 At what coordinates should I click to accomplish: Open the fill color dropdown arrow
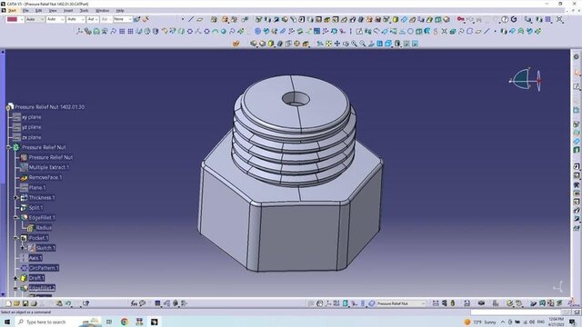click(22, 19)
